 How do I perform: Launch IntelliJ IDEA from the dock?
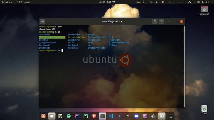coord(77,116)
